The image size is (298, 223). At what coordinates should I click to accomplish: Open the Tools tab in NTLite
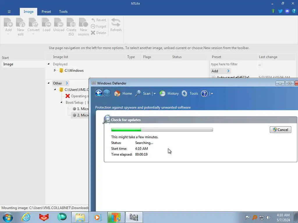tap(63, 12)
